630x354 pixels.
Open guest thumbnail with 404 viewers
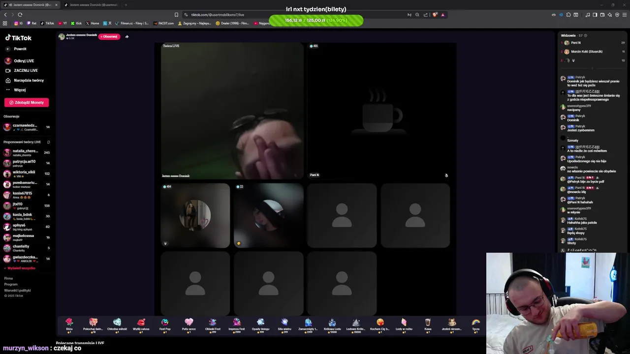click(195, 215)
